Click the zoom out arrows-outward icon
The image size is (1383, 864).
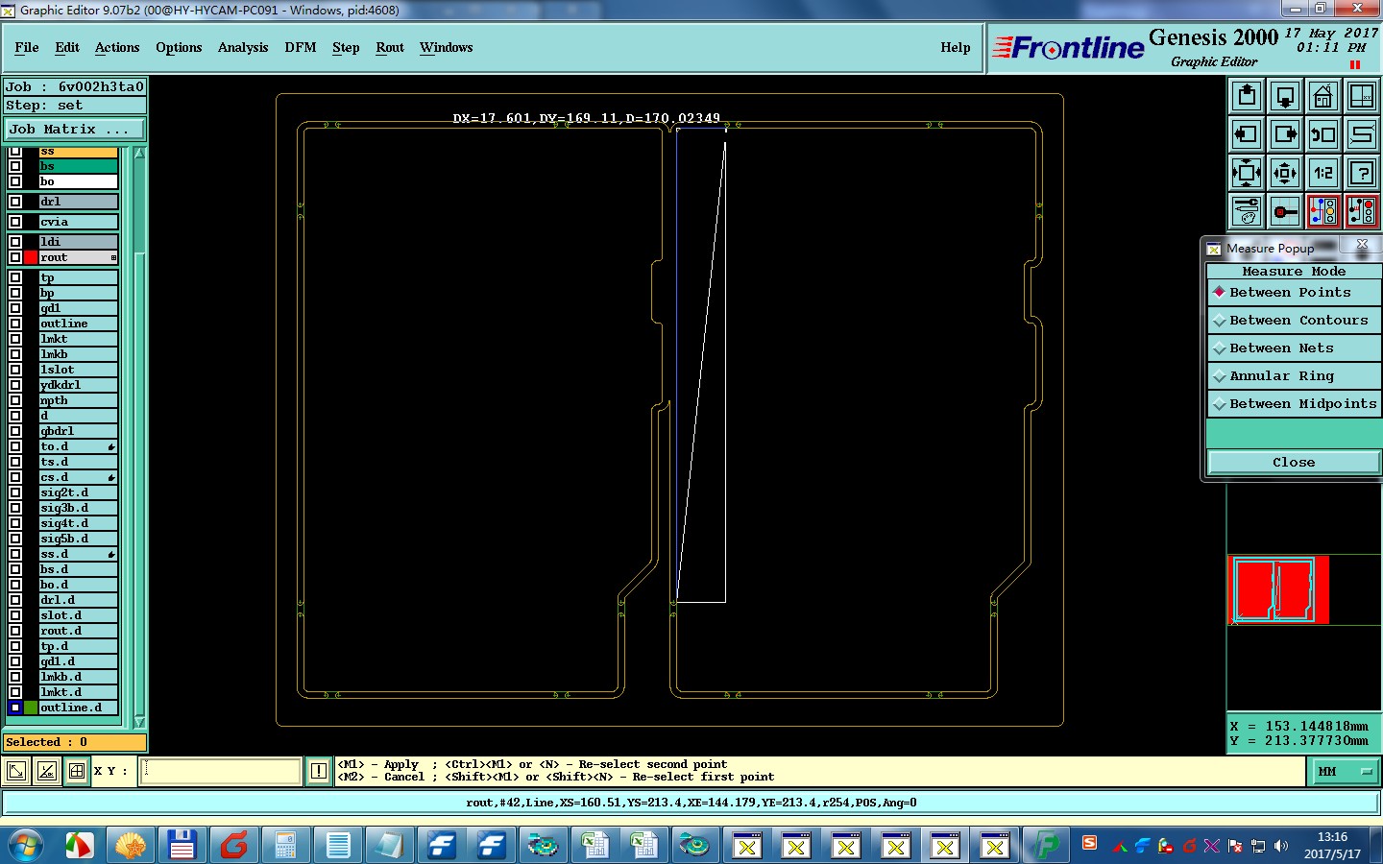click(x=1285, y=173)
